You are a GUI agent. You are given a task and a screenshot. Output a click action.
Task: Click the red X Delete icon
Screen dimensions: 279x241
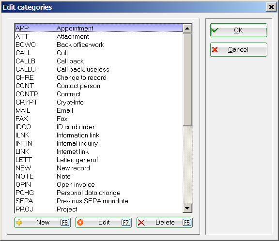(141, 223)
